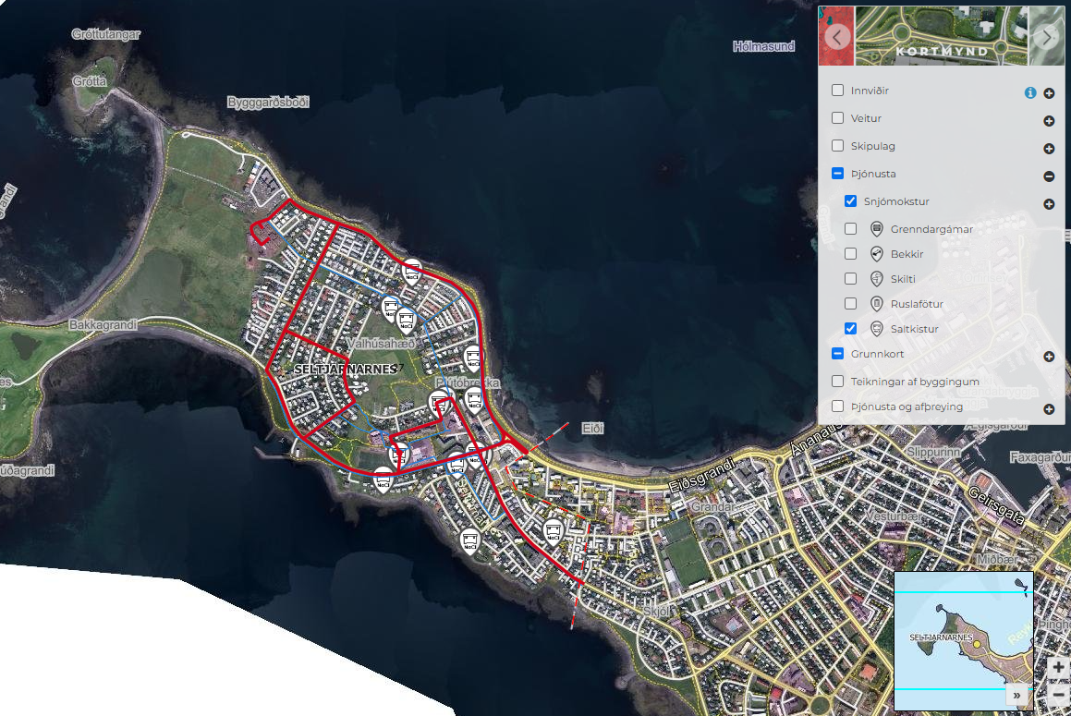
Task: Check the Veitur layer group checkbox
Action: pos(838,118)
